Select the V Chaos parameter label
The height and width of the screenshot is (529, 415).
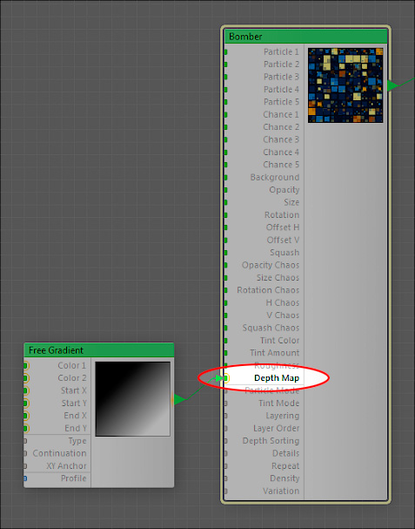pos(283,315)
